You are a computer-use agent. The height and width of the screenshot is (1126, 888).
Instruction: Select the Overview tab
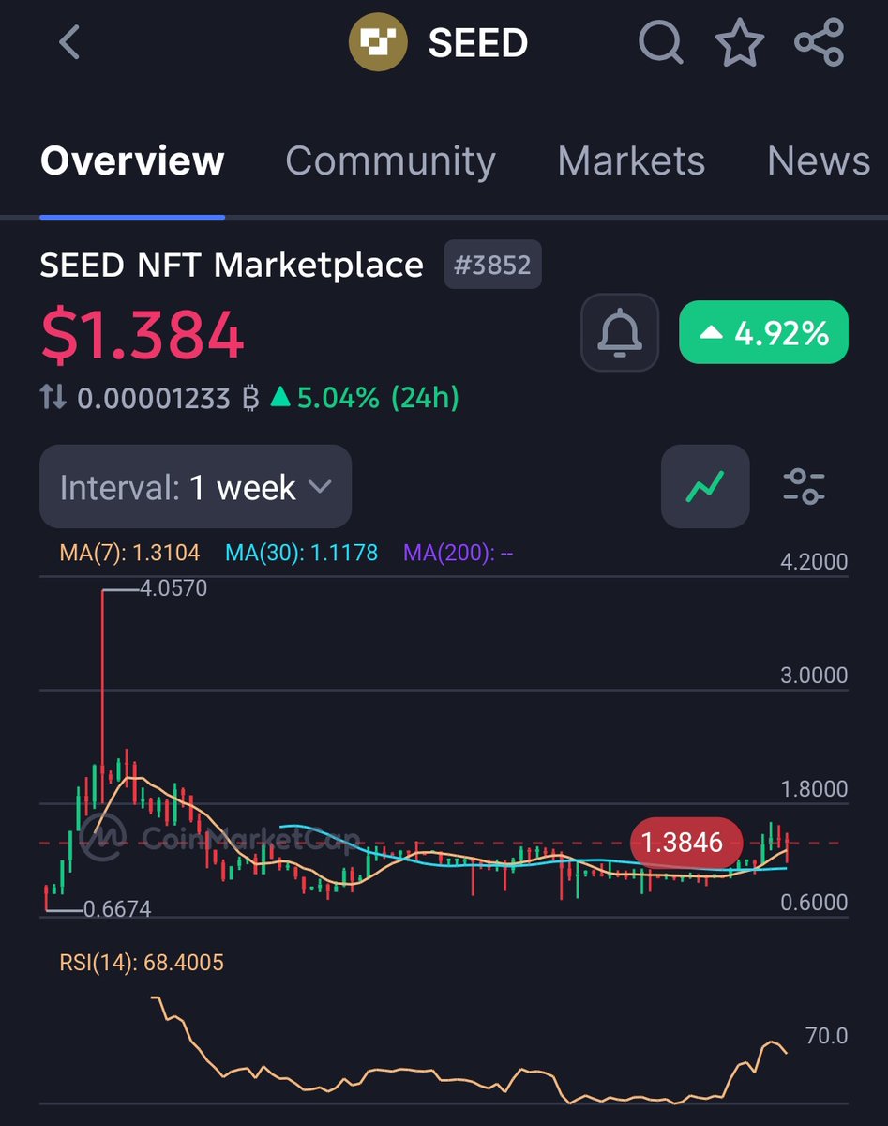click(132, 161)
